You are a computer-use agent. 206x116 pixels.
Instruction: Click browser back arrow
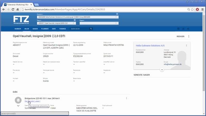[4, 9]
